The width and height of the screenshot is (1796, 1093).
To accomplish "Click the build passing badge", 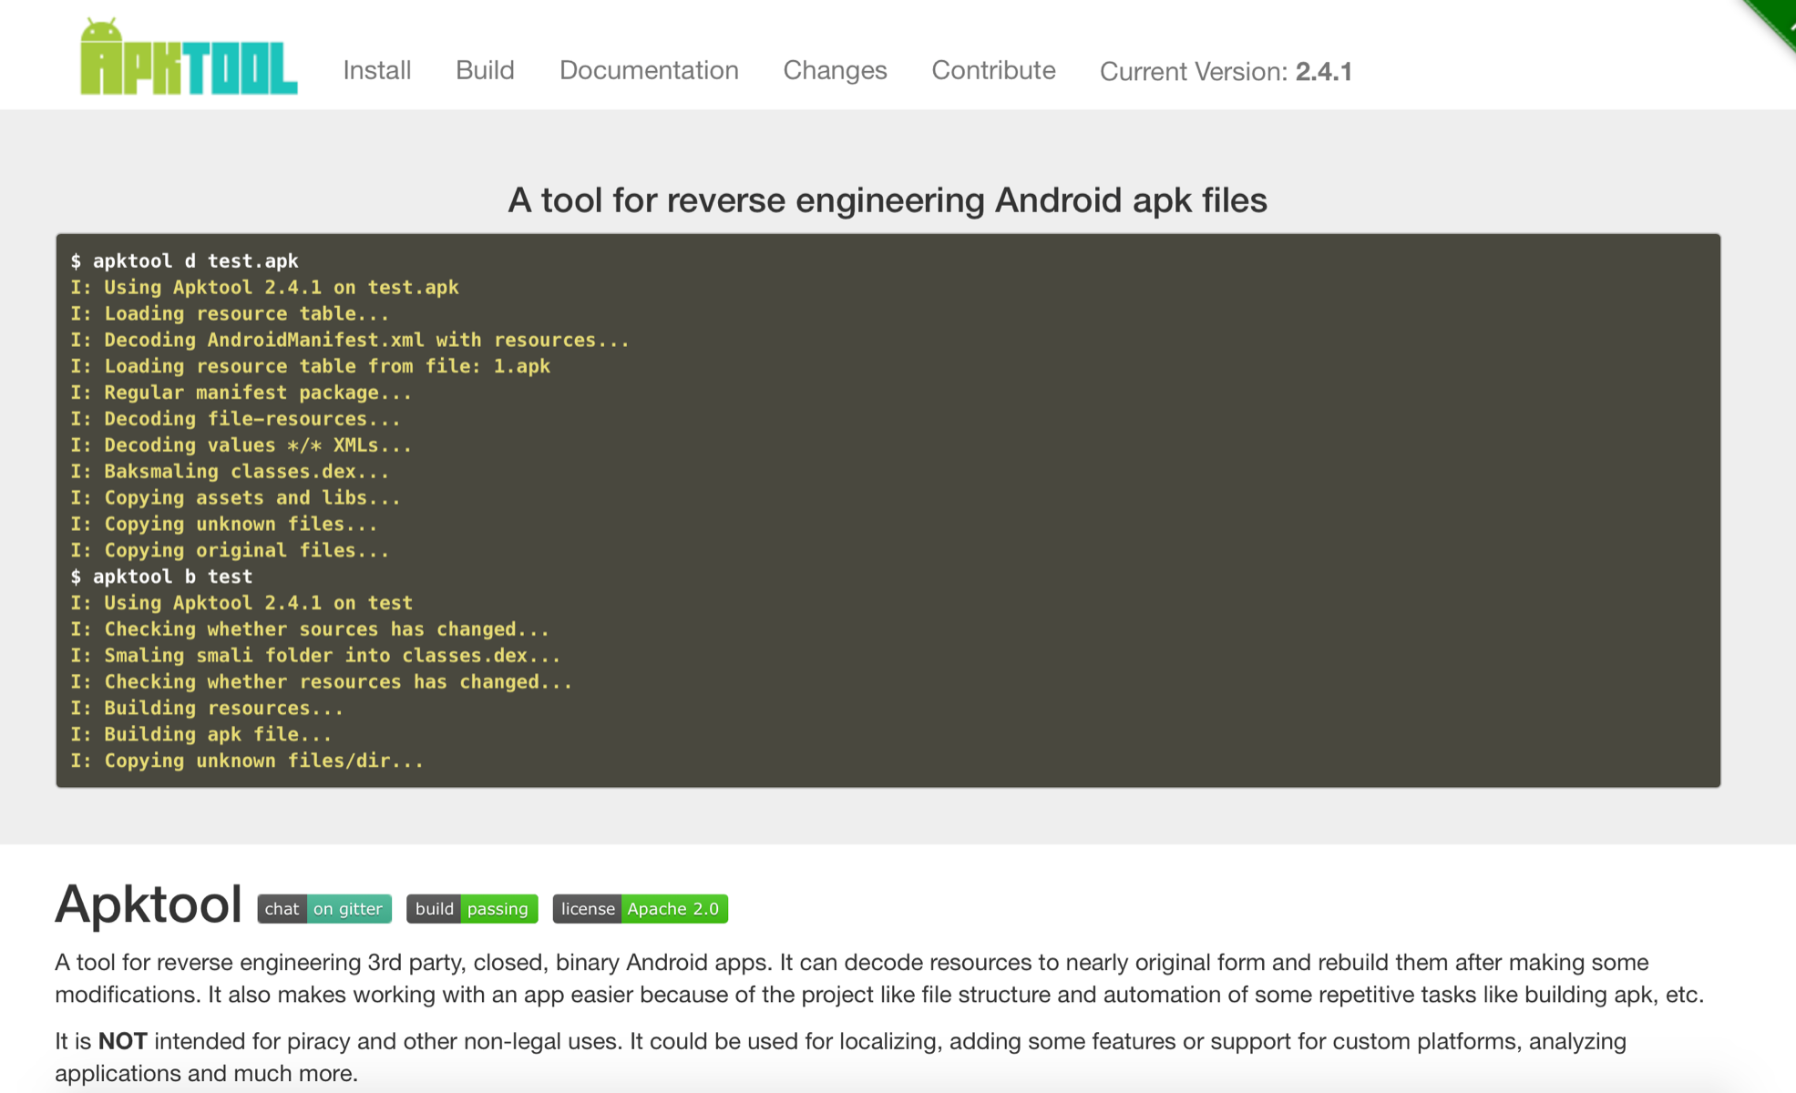I will coord(472,908).
